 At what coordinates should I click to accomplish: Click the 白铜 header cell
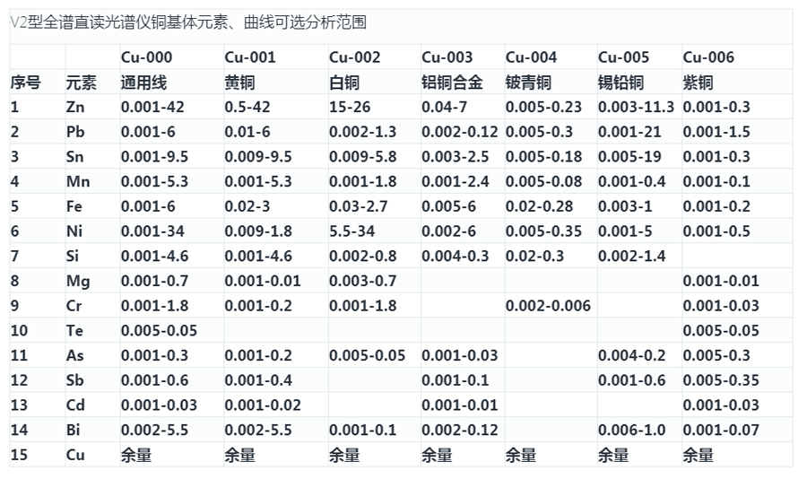[343, 83]
